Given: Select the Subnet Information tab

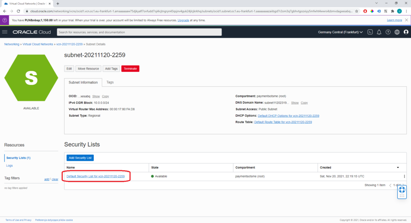Looking at the screenshot, I should [x=83, y=82].
